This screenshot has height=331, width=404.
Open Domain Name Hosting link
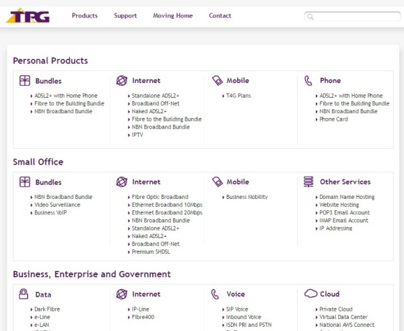[x=347, y=197]
